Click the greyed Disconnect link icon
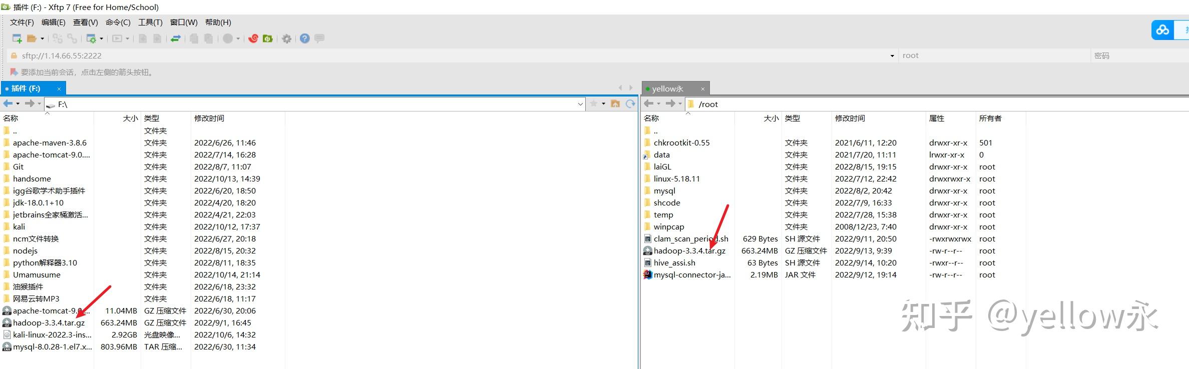This screenshot has width=1189, height=369. tap(72, 38)
